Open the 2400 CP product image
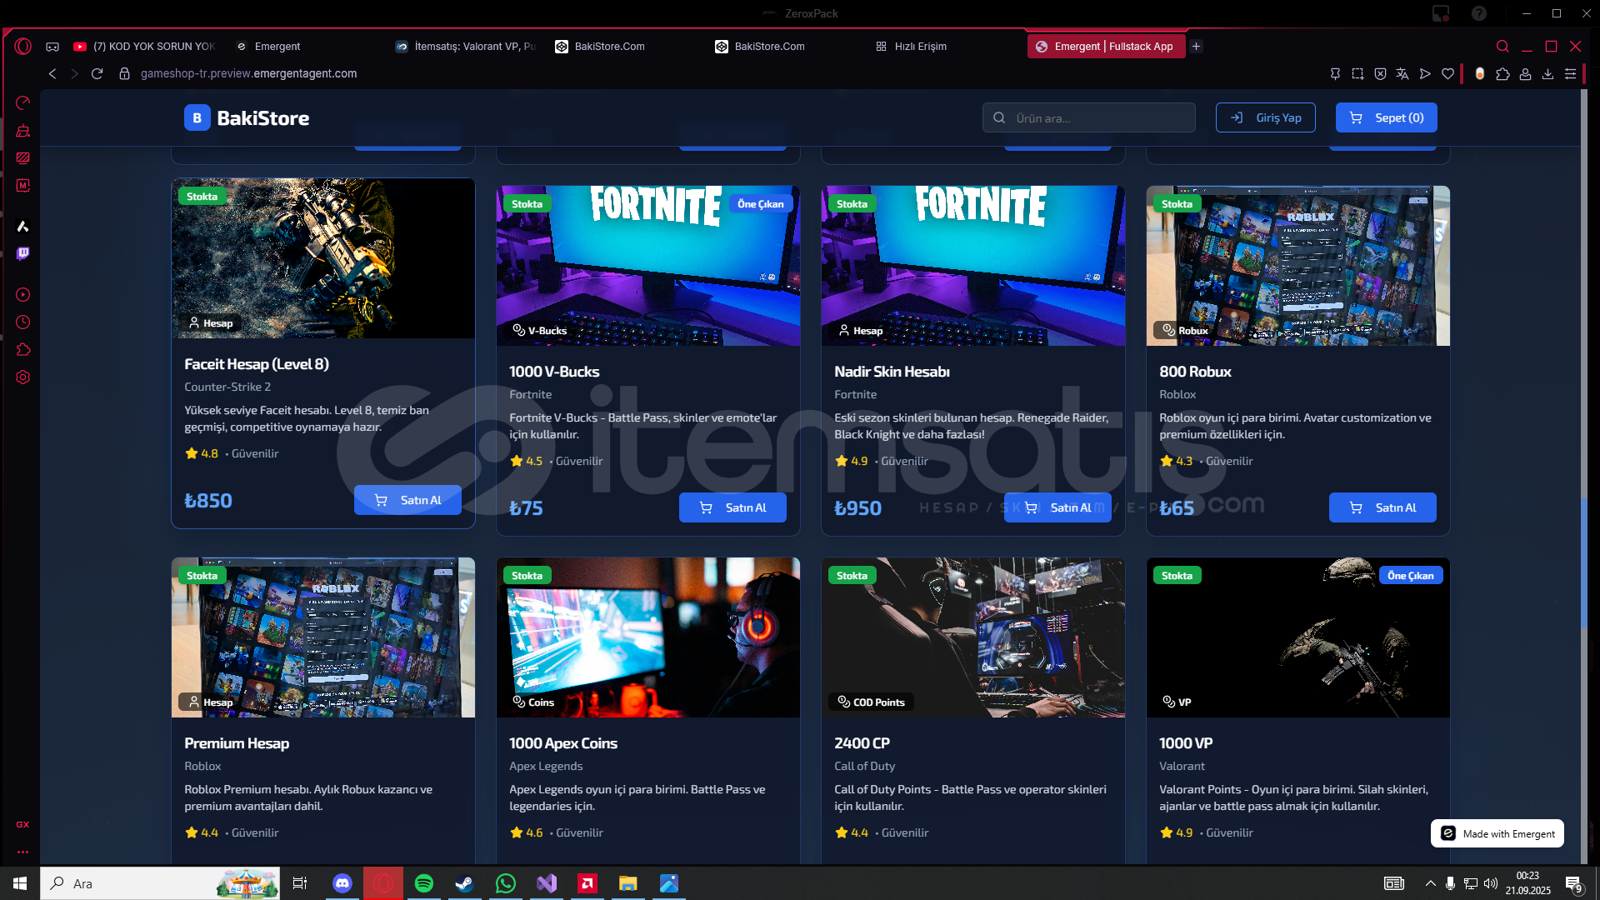The image size is (1600, 900). pos(973,637)
